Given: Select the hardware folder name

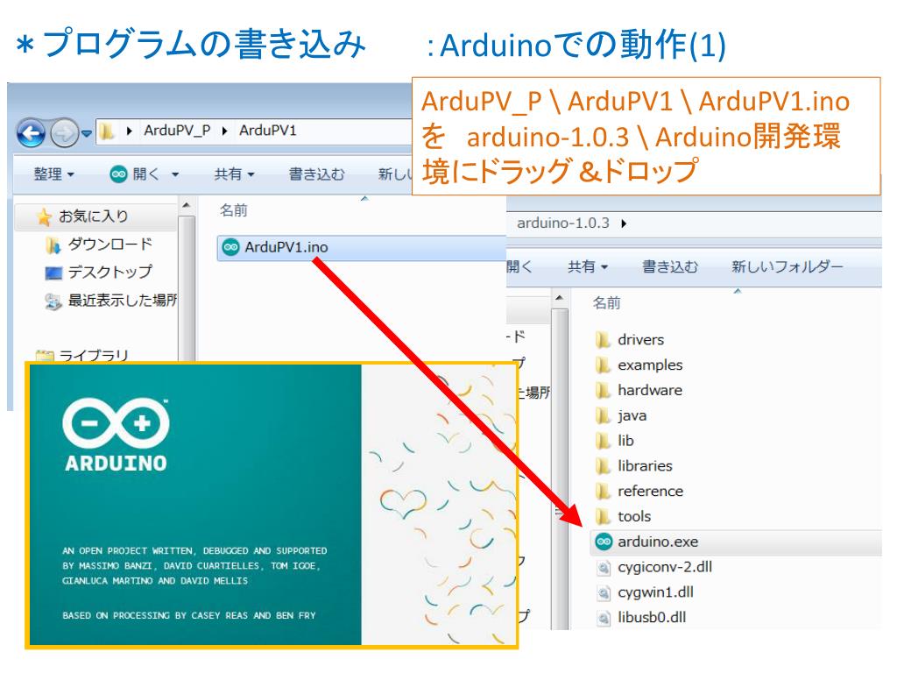Looking at the screenshot, I should point(650,390).
